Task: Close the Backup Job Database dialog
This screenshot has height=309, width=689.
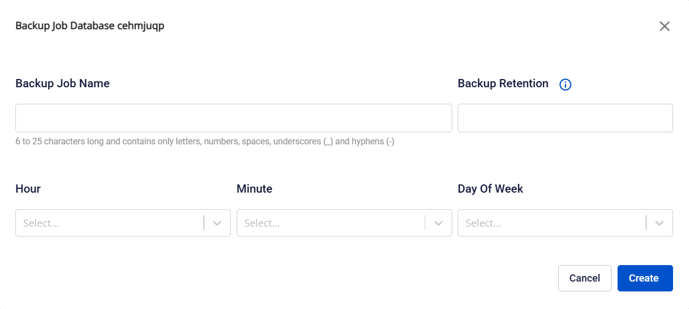Action: coord(664,26)
